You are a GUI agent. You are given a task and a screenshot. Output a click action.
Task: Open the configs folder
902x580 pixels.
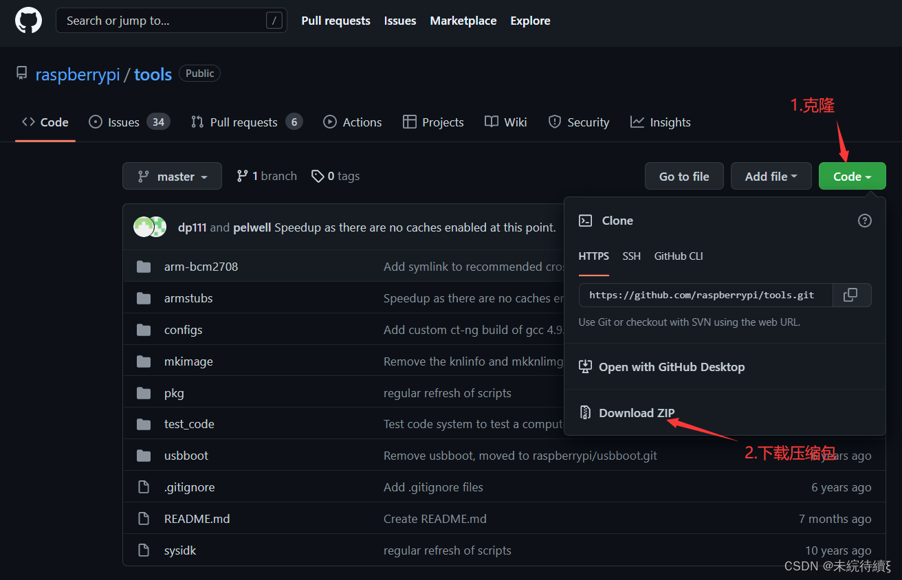[x=184, y=330]
